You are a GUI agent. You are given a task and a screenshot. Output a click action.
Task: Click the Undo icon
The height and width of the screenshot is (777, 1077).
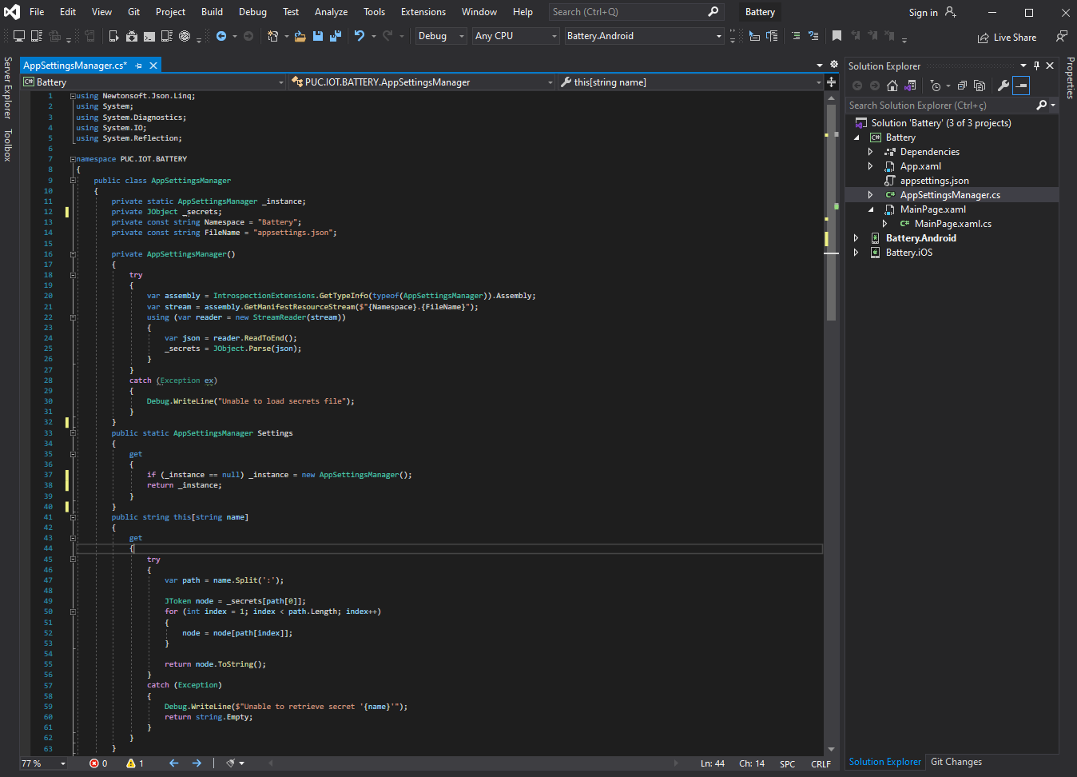tap(358, 36)
